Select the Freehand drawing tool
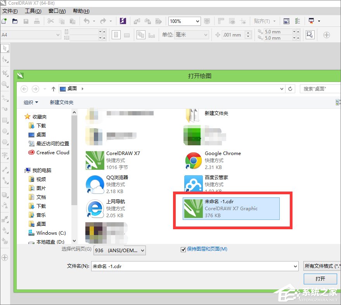 coord(5,97)
